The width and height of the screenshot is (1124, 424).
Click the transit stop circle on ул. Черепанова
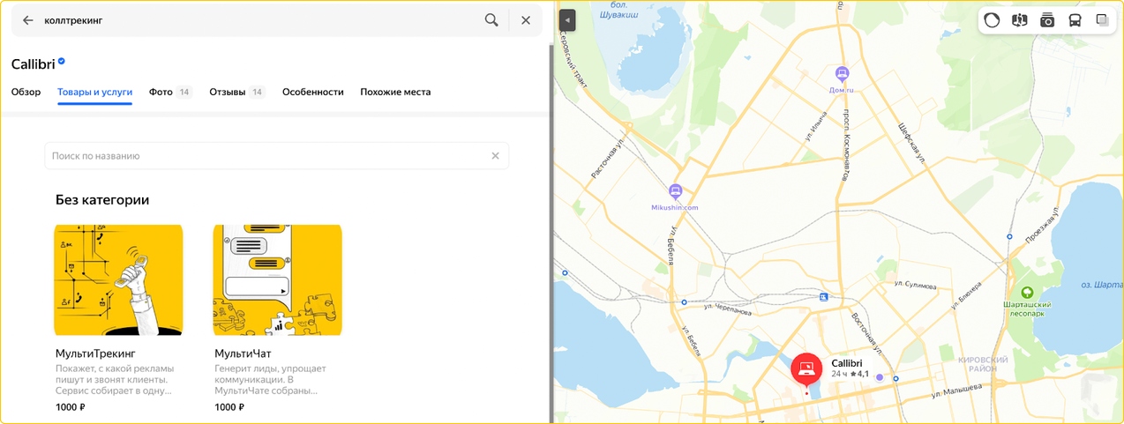click(684, 302)
